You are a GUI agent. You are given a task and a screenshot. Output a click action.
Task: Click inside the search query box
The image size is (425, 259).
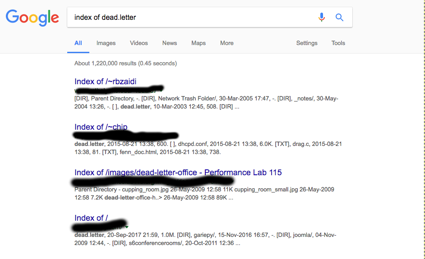coord(189,18)
